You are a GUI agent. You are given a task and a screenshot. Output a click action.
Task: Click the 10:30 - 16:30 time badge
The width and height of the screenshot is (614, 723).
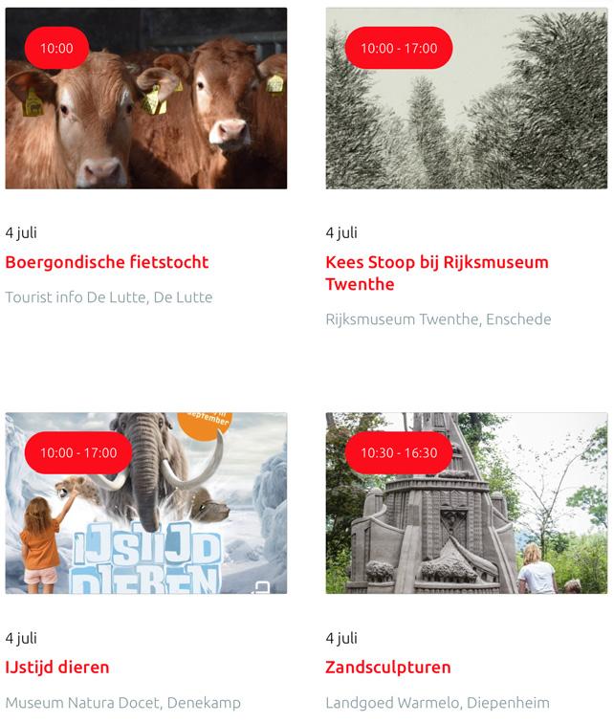click(x=399, y=452)
